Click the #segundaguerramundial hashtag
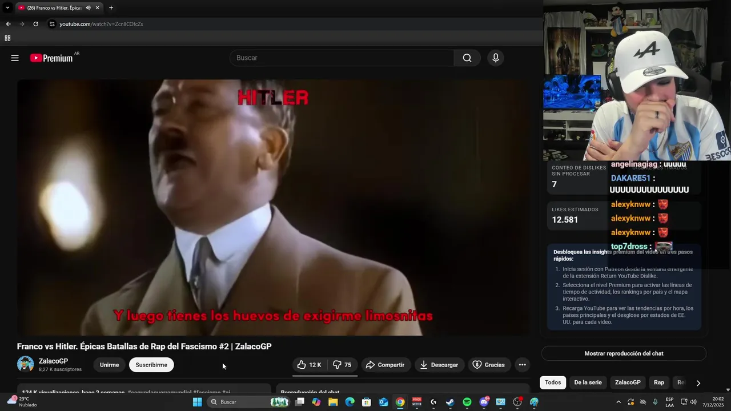Viewport: 731px width, 411px height. (x=159, y=392)
